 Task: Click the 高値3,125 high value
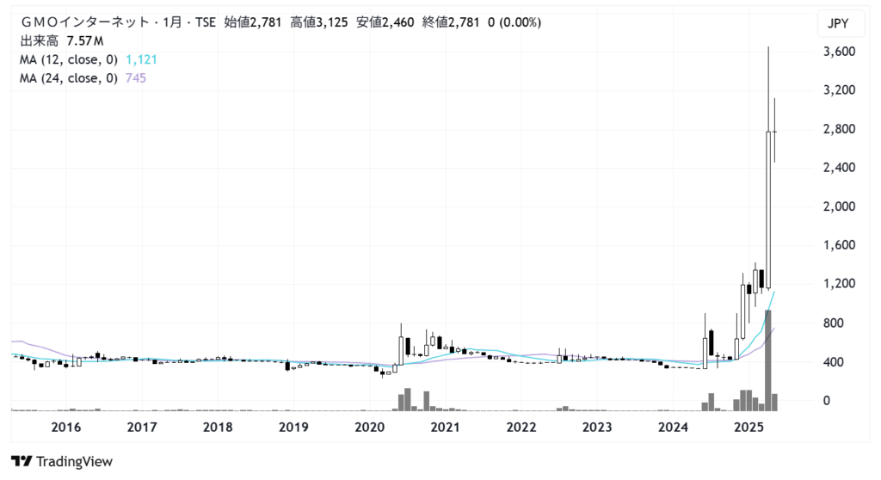(319, 22)
